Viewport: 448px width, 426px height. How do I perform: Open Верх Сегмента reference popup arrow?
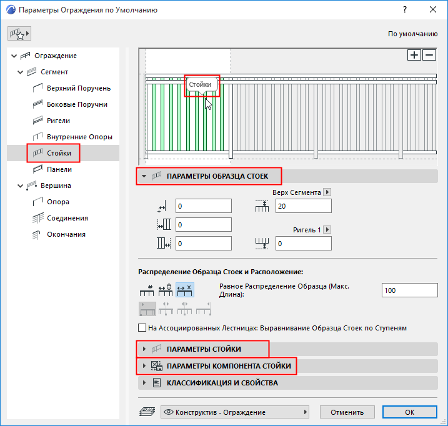click(327, 192)
